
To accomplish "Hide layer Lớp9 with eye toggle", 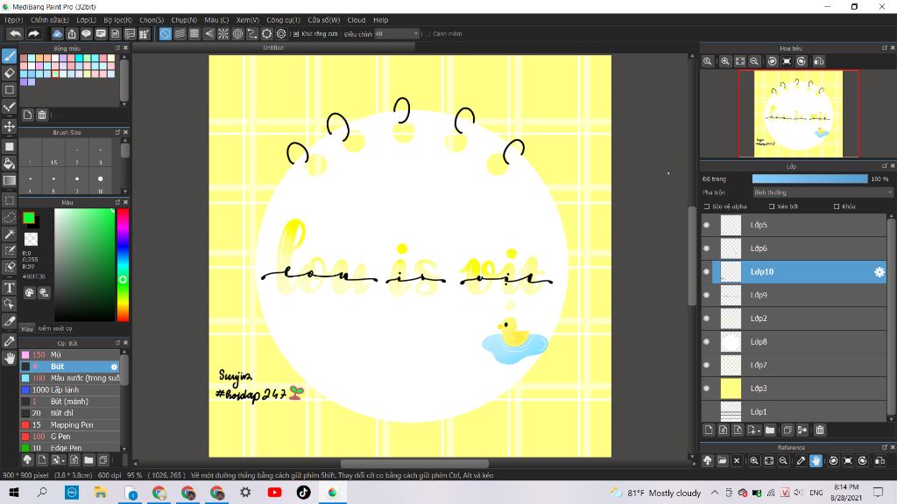I will pyautogui.click(x=707, y=295).
